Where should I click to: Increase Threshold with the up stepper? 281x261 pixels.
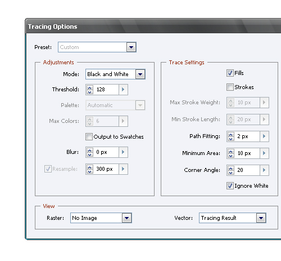tap(90, 87)
